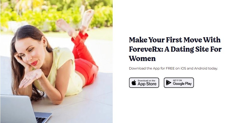Click the Apple logo in App Store badge
249x123 pixels.
point(134,82)
